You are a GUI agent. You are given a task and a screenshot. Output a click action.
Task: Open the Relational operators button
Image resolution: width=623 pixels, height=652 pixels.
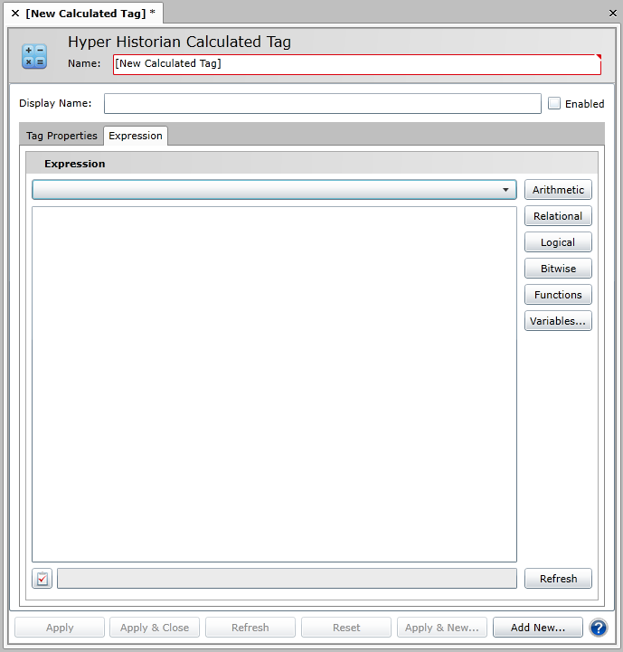[x=558, y=216]
